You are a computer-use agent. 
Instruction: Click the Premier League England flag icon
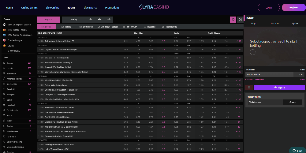point(4,40)
